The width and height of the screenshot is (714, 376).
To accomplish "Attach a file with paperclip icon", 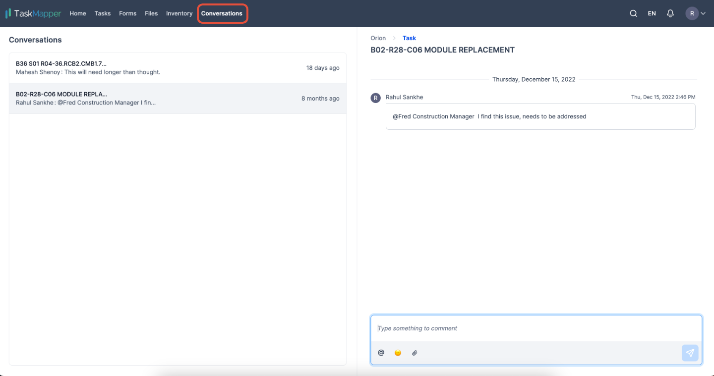I will click(x=415, y=353).
